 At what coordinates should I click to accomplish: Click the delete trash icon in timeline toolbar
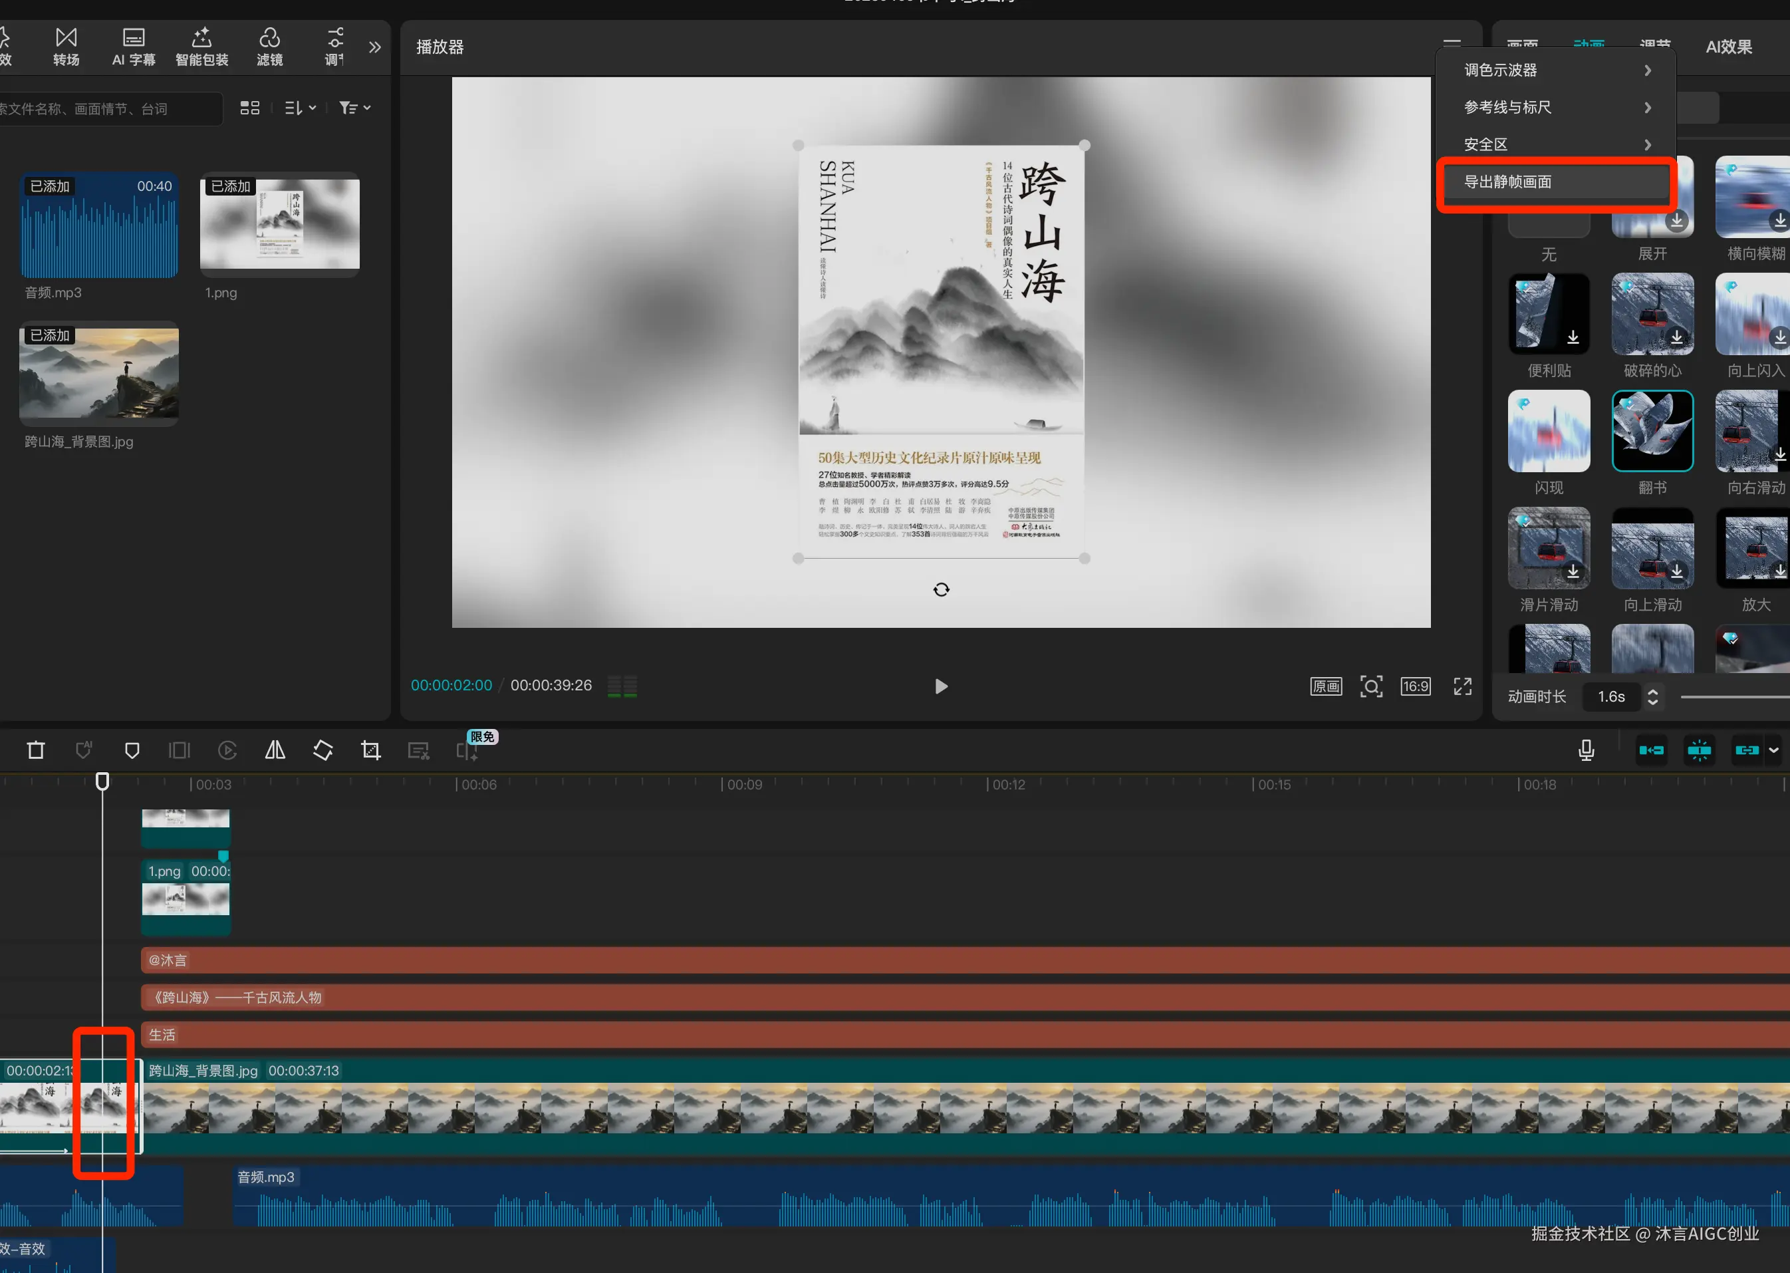(x=36, y=750)
